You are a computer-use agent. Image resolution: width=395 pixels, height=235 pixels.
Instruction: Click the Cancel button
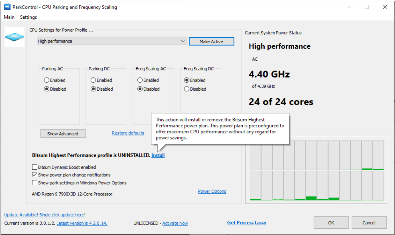click(x=369, y=223)
